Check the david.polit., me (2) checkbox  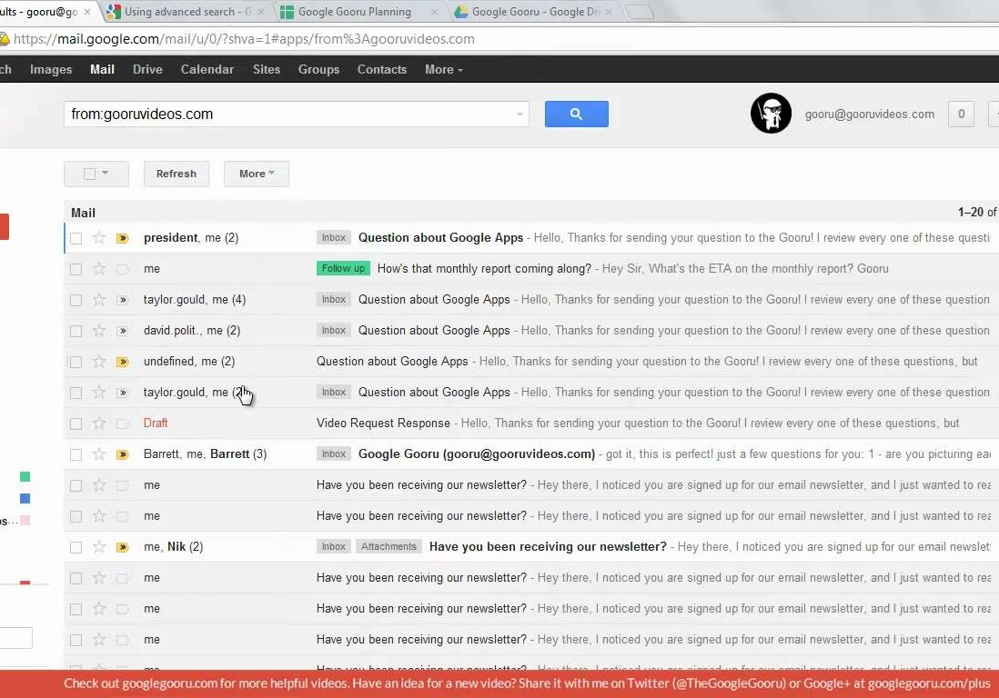click(x=76, y=332)
